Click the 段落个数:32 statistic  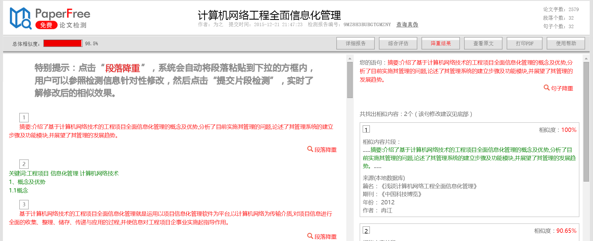(x=558, y=18)
